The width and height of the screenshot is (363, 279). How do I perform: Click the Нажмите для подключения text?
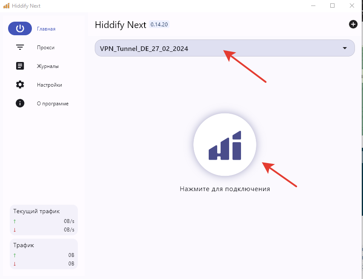225,189
